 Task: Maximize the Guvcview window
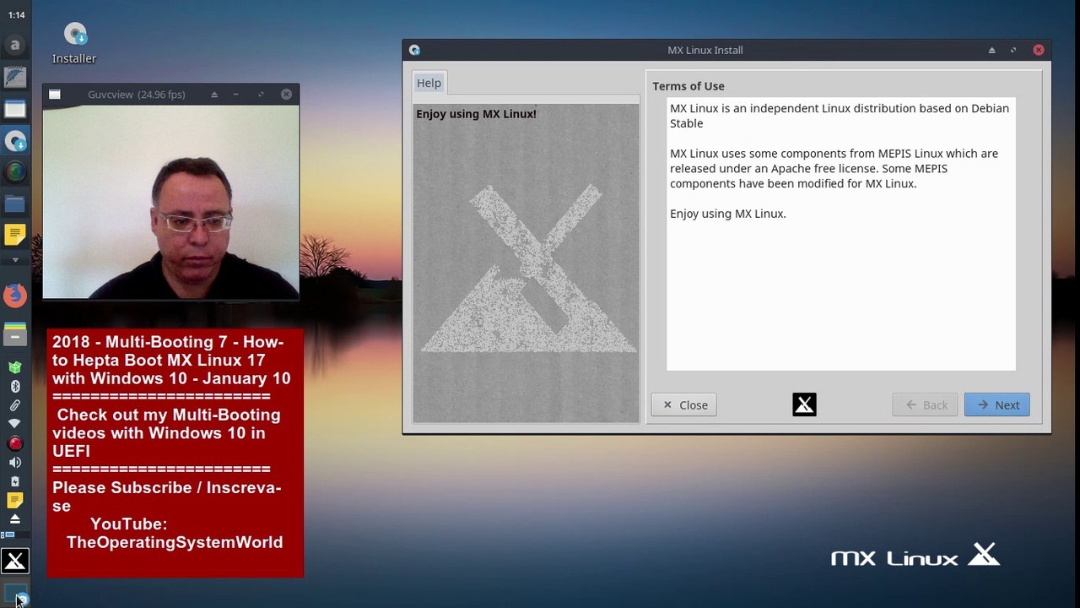pyautogui.click(x=261, y=95)
